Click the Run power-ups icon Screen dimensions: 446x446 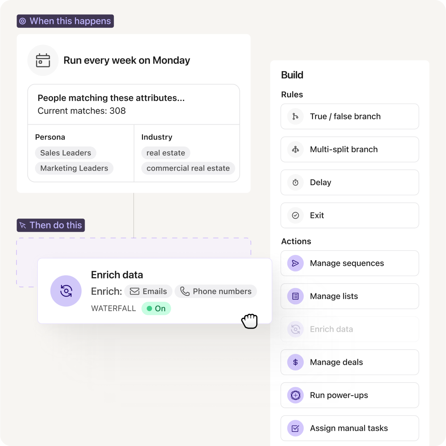295,395
